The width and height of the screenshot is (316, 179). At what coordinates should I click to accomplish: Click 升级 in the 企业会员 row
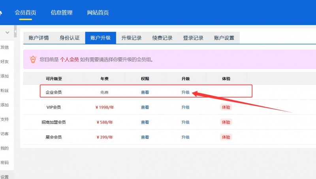(x=185, y=92)
